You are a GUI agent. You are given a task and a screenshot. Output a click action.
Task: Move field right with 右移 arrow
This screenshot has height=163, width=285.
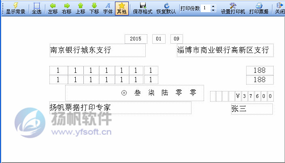67,8
